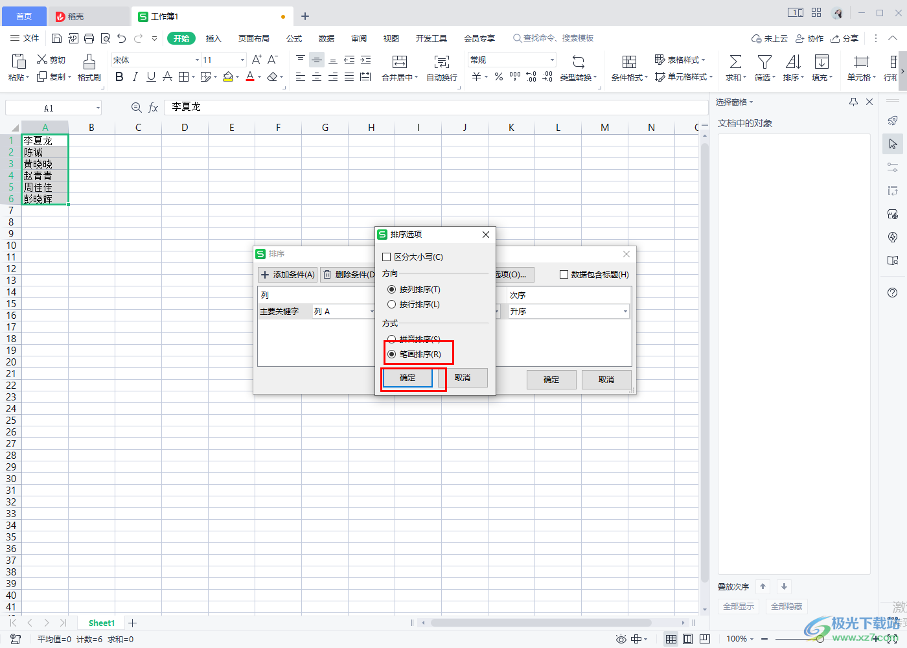Select 笔画排序(R) radio option
The image size is (907, 648).
click(x=391, y=354)
